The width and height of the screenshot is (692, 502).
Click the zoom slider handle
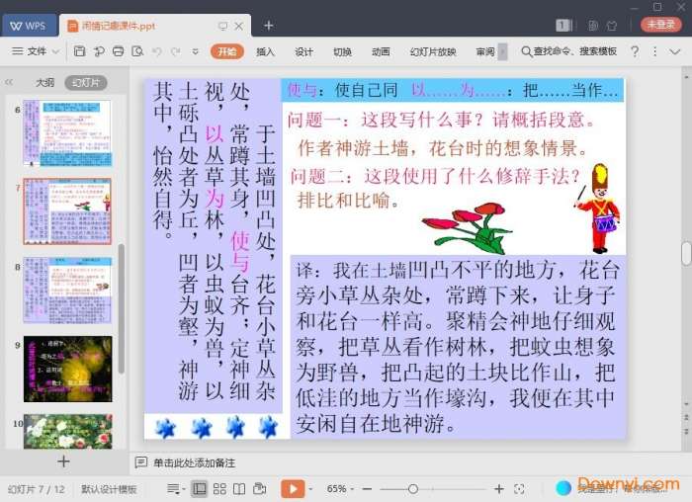[x=413, y=488]
